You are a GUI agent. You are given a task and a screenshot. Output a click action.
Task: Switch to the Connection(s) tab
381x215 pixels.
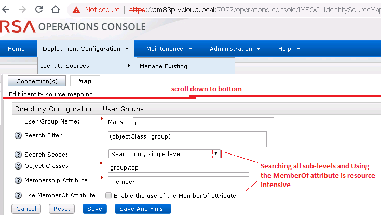(x=36, y=81)
